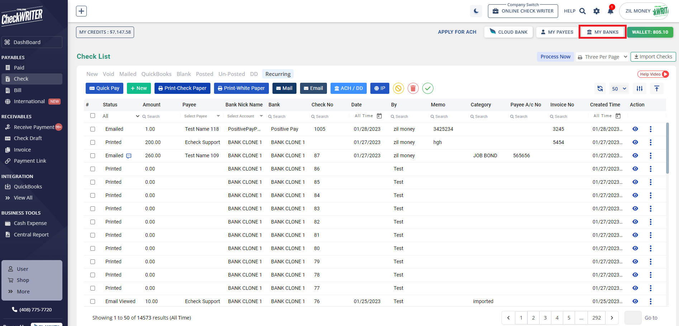Open the Select Account dropdown
The width and height of the screenshot is (679, 326).
(245, 116)
